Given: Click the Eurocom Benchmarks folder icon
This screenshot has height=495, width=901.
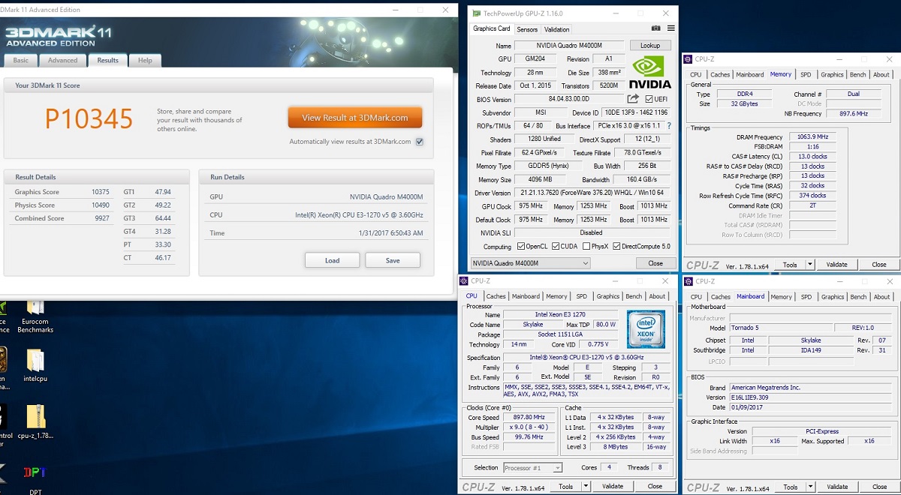Looking at the screenshot, I should tap(35, 307).
